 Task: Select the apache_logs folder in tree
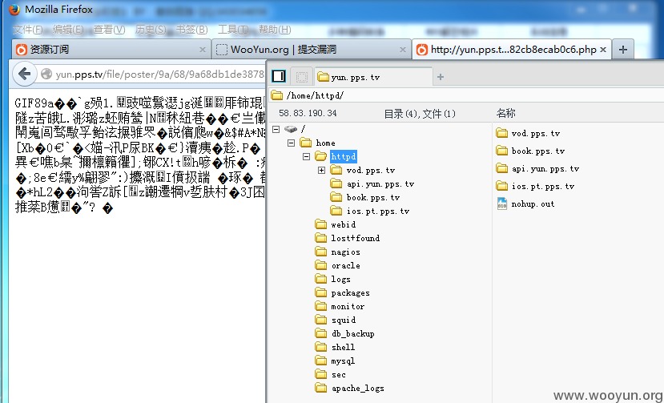pos(350,388)
